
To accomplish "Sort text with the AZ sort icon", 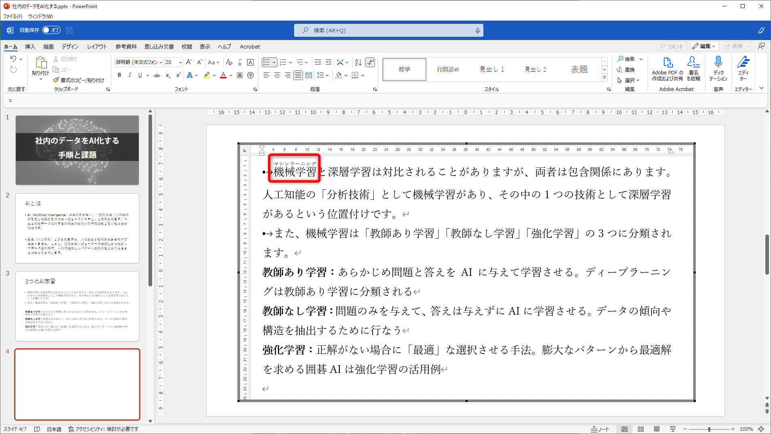I will click(358, 62).
